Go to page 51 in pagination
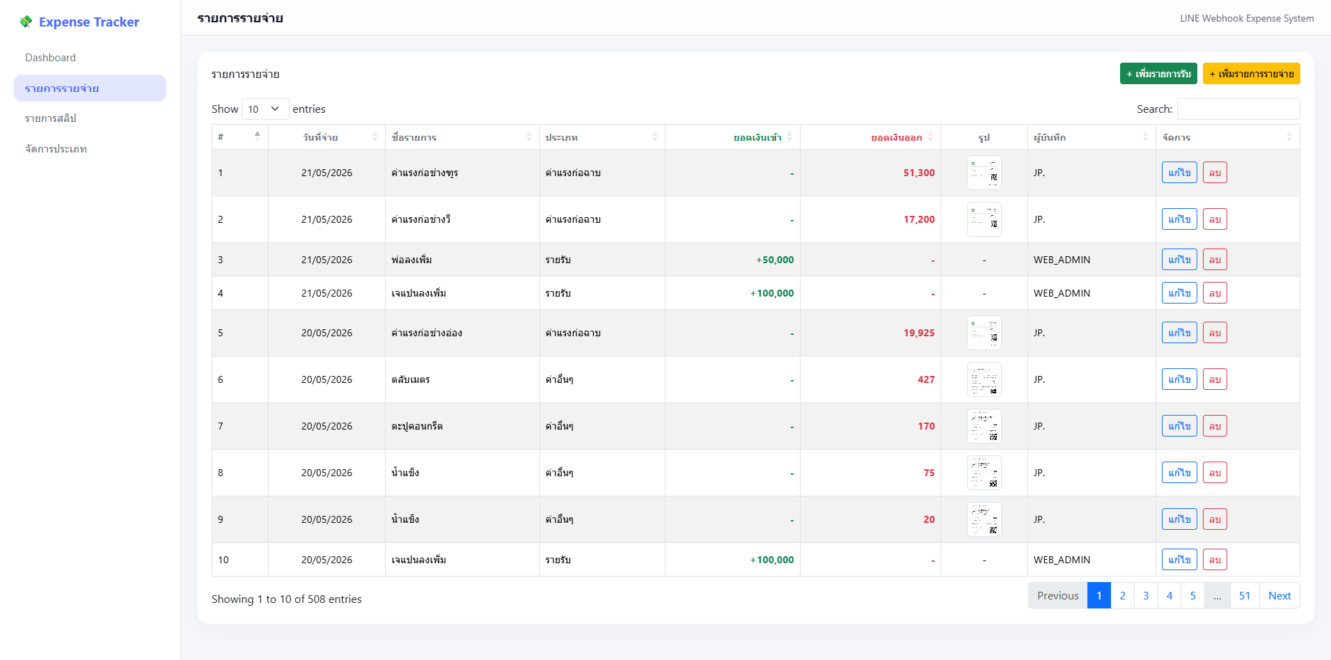1331x660 pixels. [1245, 595]
